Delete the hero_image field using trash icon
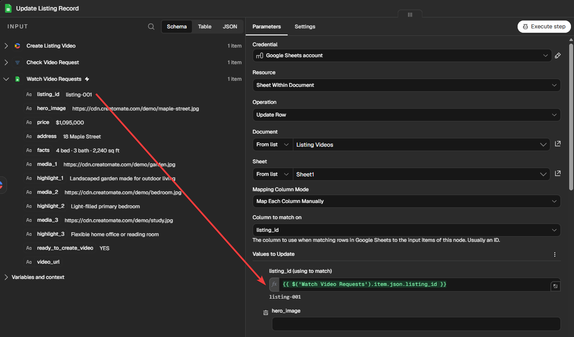 (x=265, y=313)
